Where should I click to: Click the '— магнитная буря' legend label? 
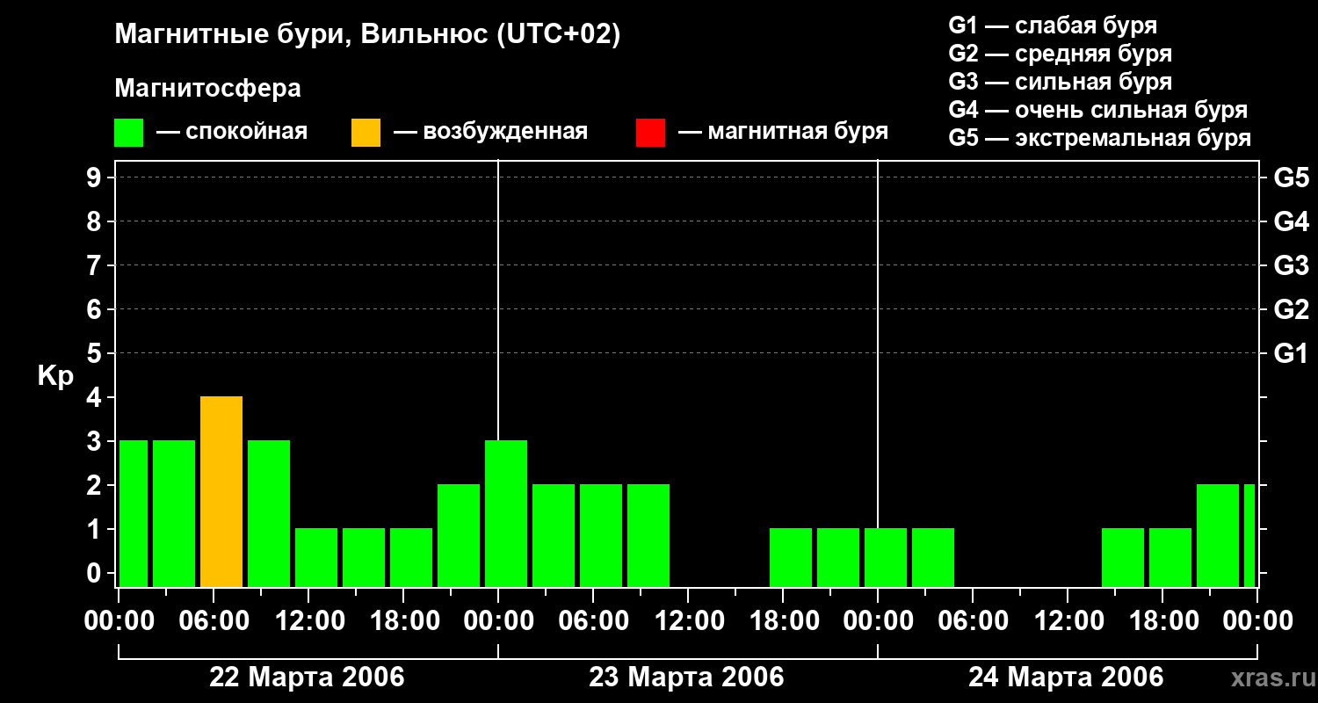[x=784, y=133]
